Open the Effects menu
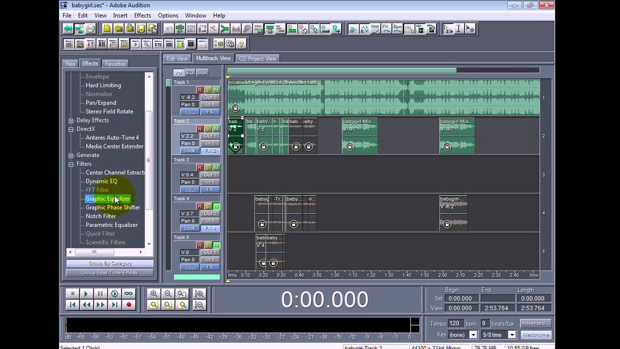Viewport: 620px width, 349px height. (142, 15)
